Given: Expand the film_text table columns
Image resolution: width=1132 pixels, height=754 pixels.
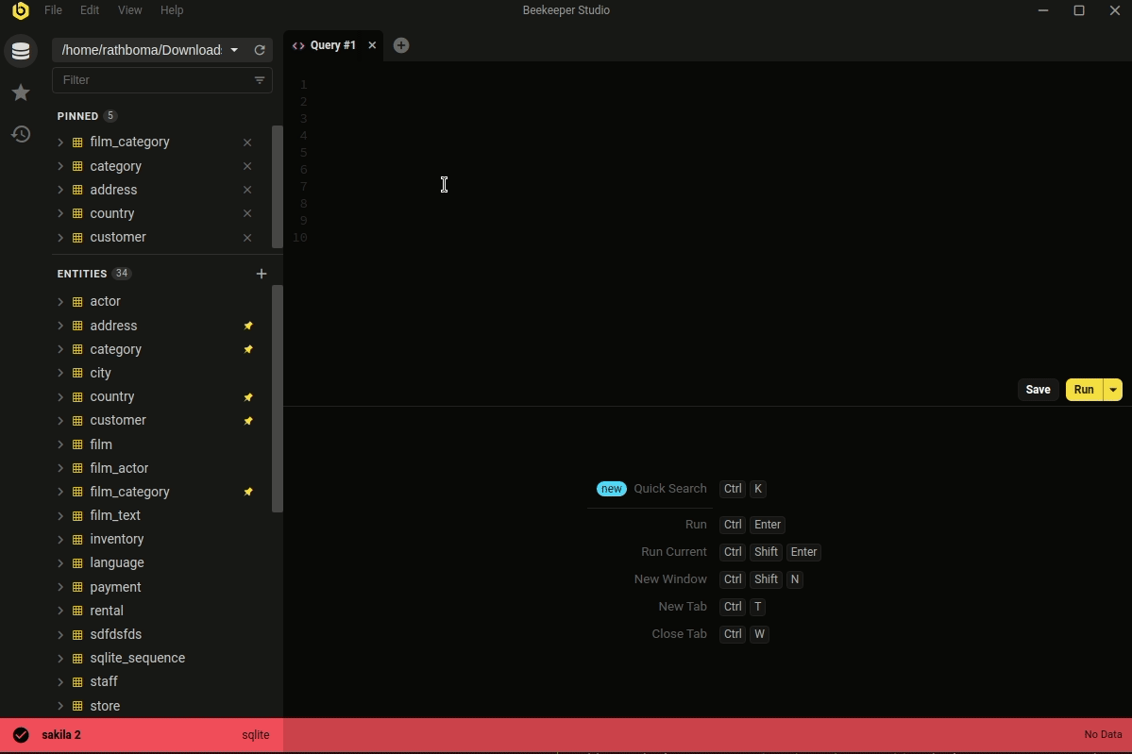Looking at the screenshot, I should (60, 516).
